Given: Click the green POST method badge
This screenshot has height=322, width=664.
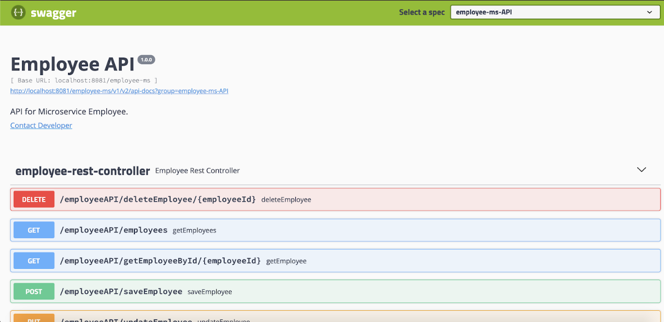Looking at the screenshot, I should coord(34,291).
